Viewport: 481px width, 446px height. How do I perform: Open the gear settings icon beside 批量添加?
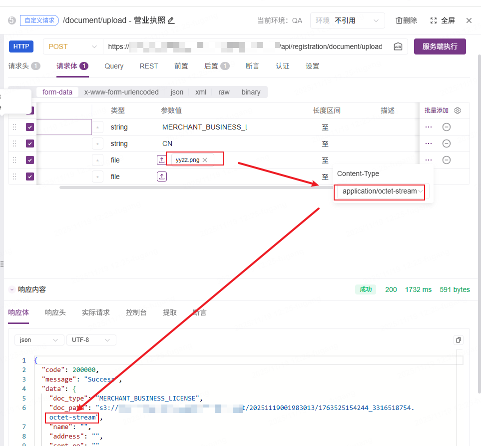[x=457, y=110]
